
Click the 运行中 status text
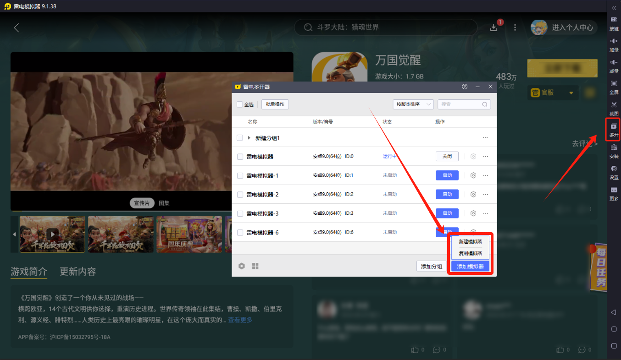click(x=390, y=157)
